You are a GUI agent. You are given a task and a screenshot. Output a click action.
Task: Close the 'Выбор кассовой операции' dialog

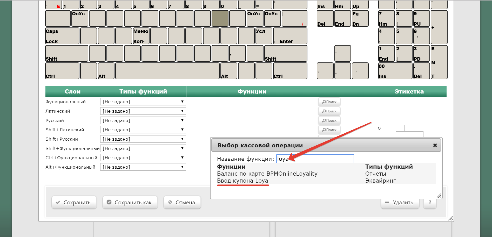click(435, 145)
